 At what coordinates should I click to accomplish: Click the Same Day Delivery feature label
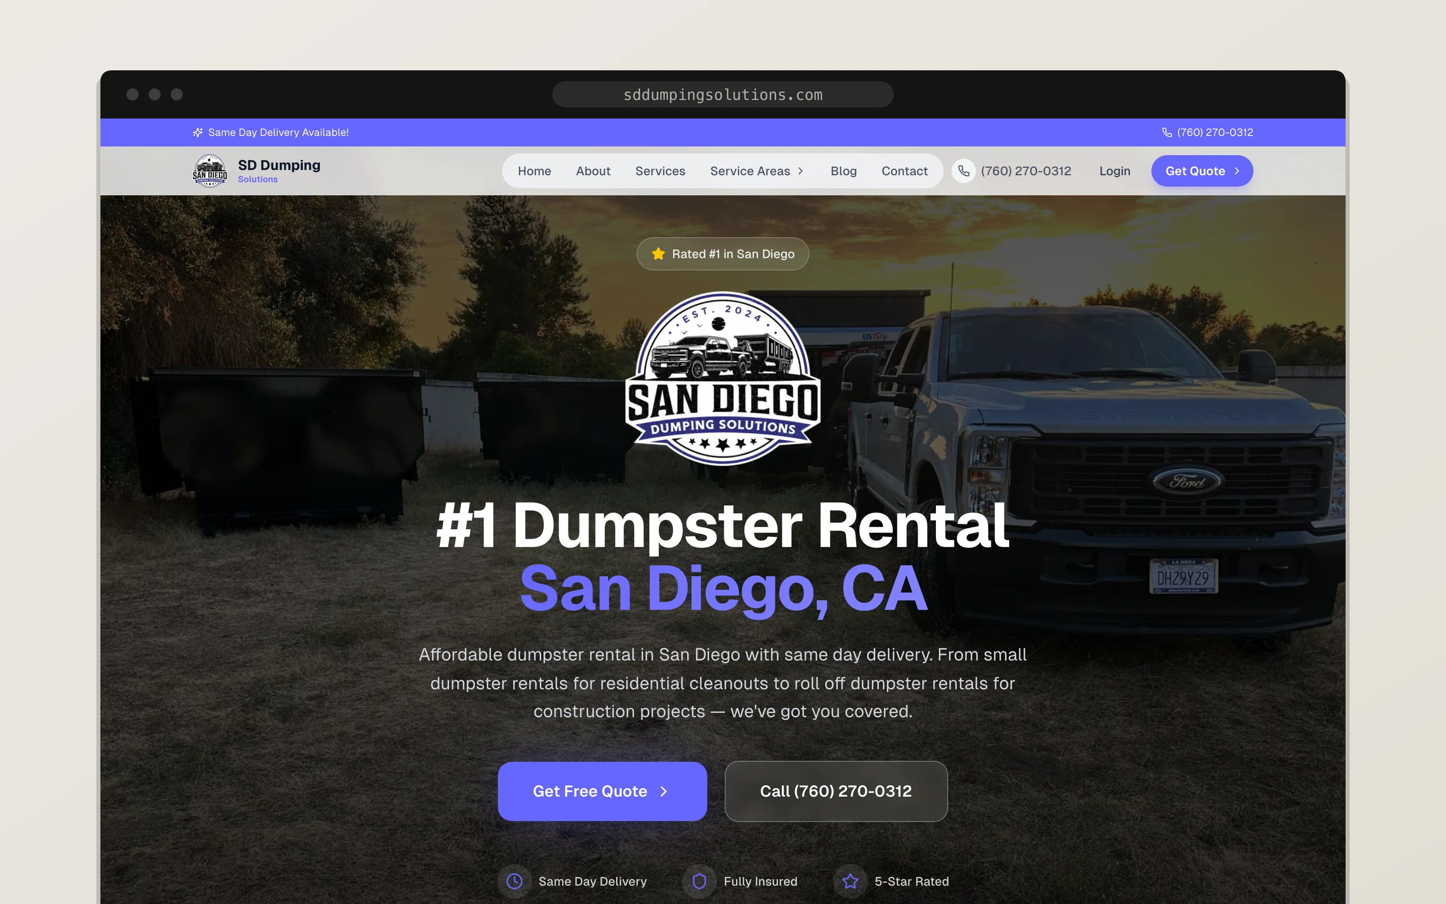(592, 881)
